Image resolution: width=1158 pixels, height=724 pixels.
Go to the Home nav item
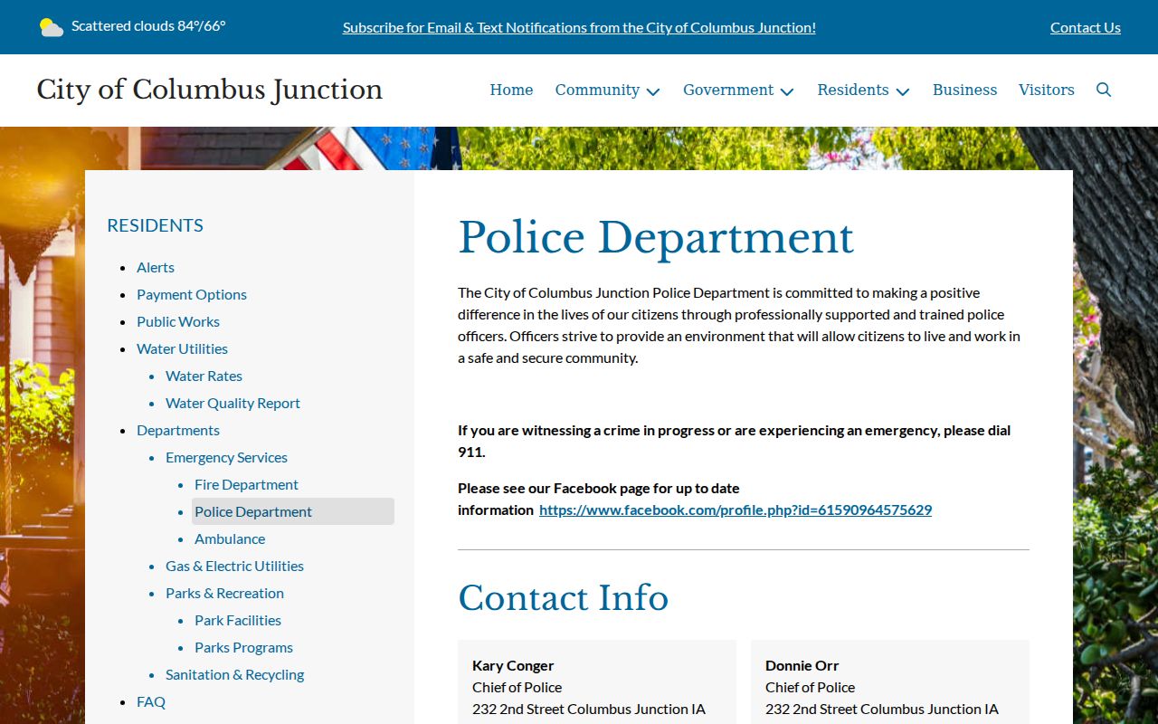point(511,90)
